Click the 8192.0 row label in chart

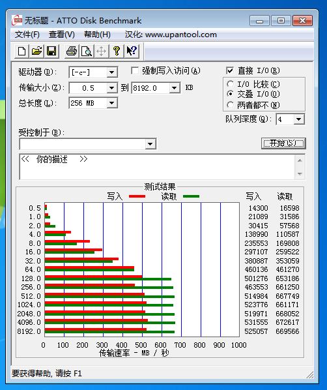point(29,331)
